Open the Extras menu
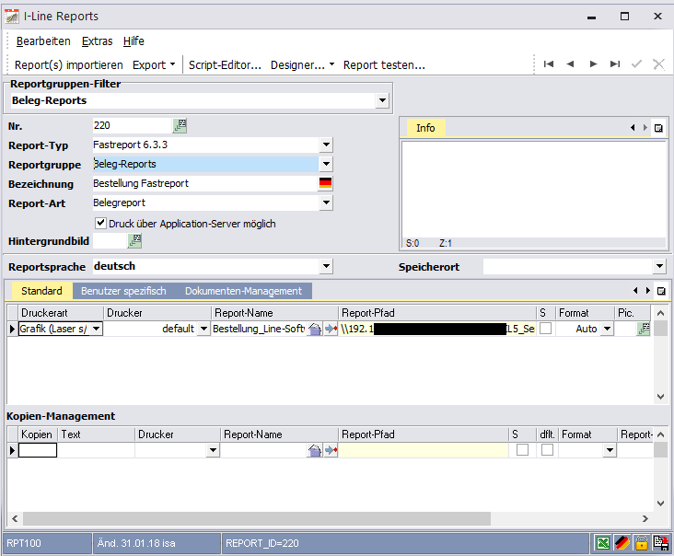Viewport: 674px width, 556px height. [97, 41]
